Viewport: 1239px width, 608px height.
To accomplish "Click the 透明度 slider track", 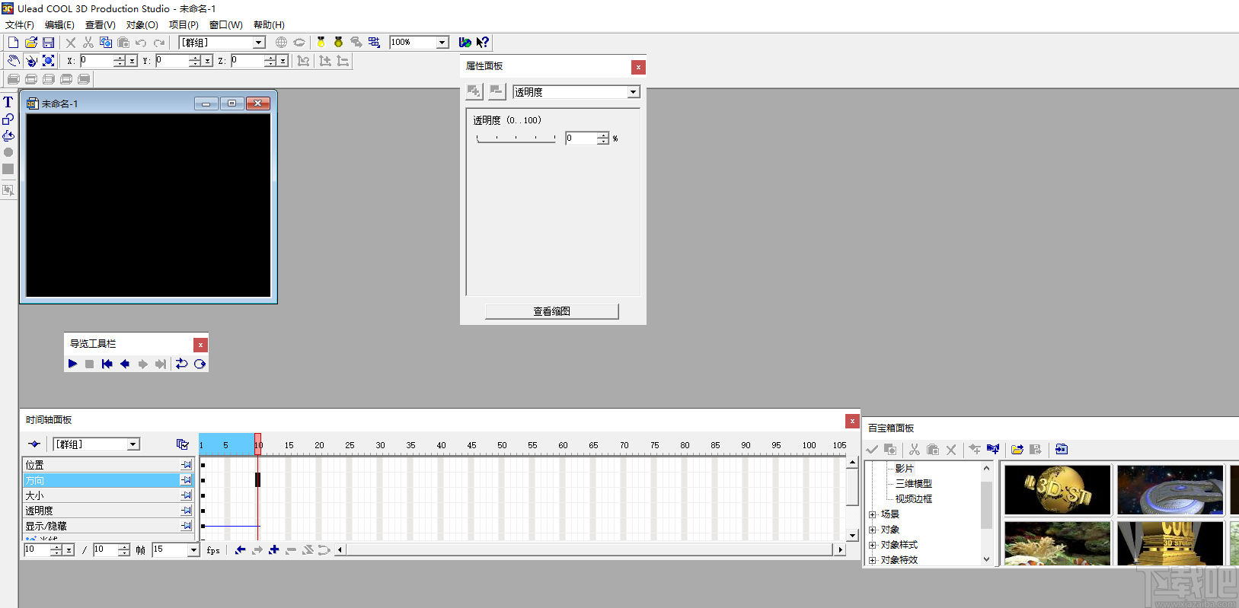I will [x=516, y=138].
